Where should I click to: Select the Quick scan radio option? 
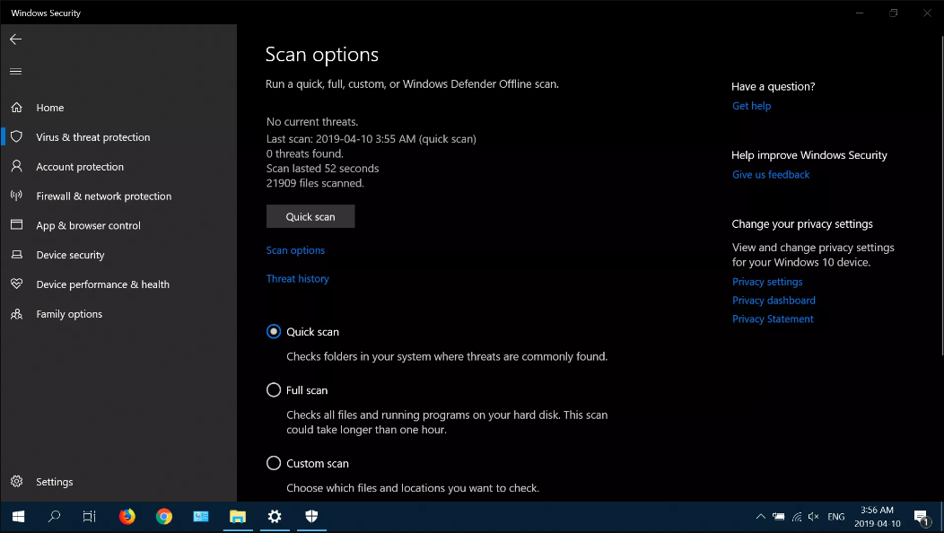274,332
